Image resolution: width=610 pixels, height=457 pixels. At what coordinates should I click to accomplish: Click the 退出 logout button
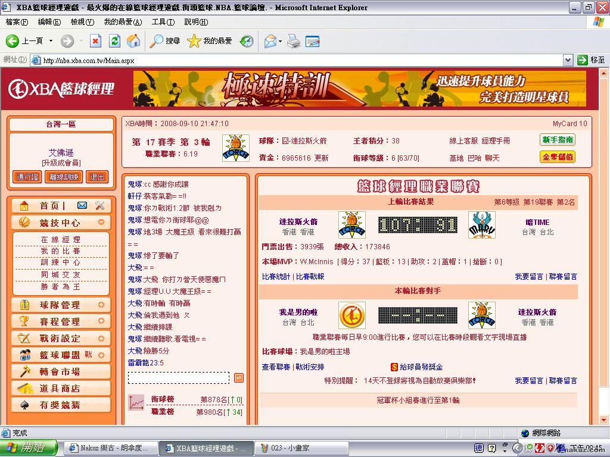click(97, 177)
